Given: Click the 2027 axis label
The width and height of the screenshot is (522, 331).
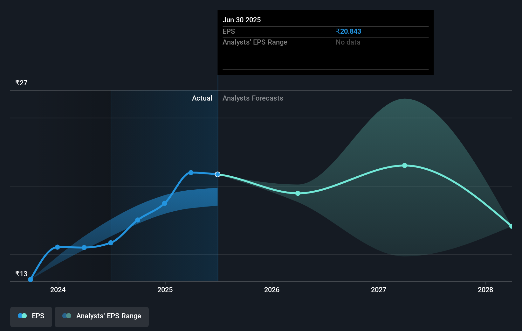Looking at the screenshot, I should tap(379, 290).
